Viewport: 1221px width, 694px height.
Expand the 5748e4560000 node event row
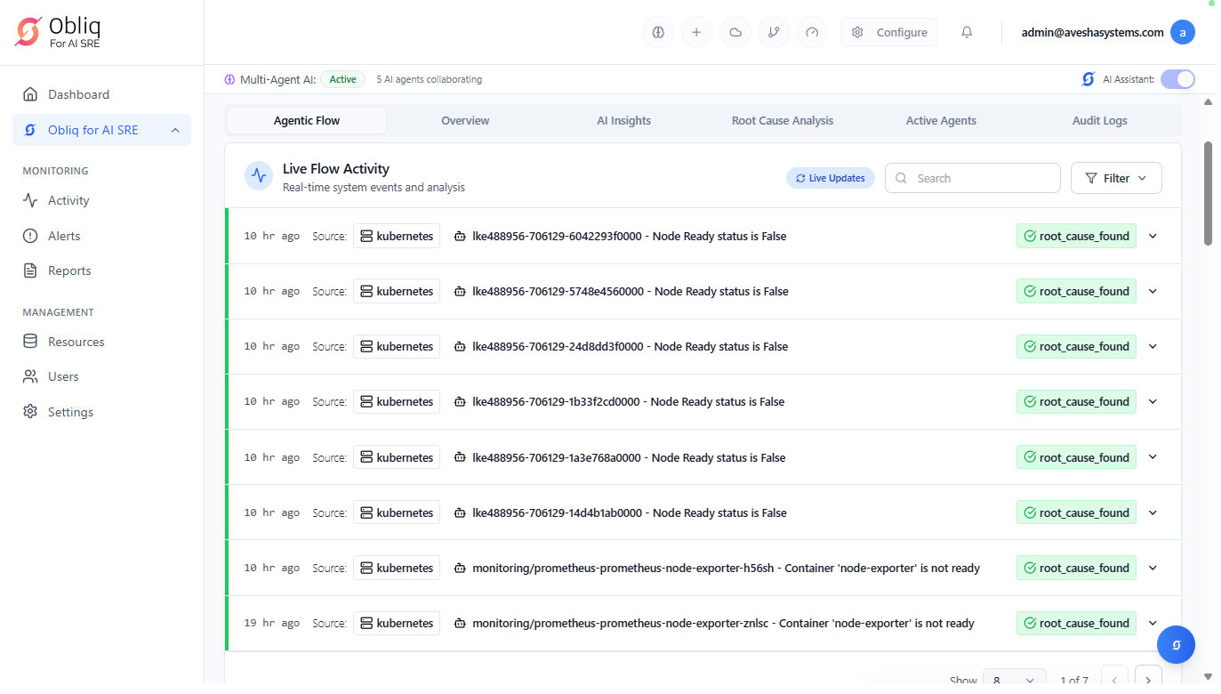tap(1153, 291)
